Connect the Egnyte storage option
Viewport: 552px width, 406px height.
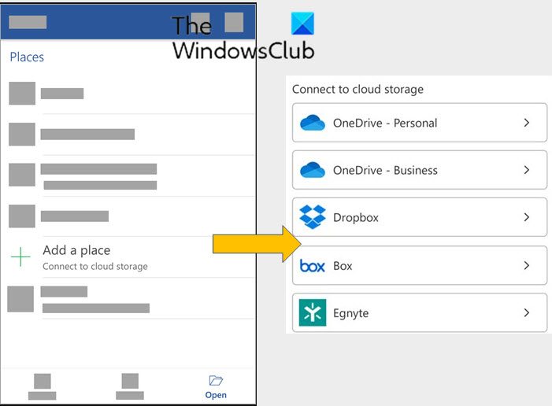point(420,312)
